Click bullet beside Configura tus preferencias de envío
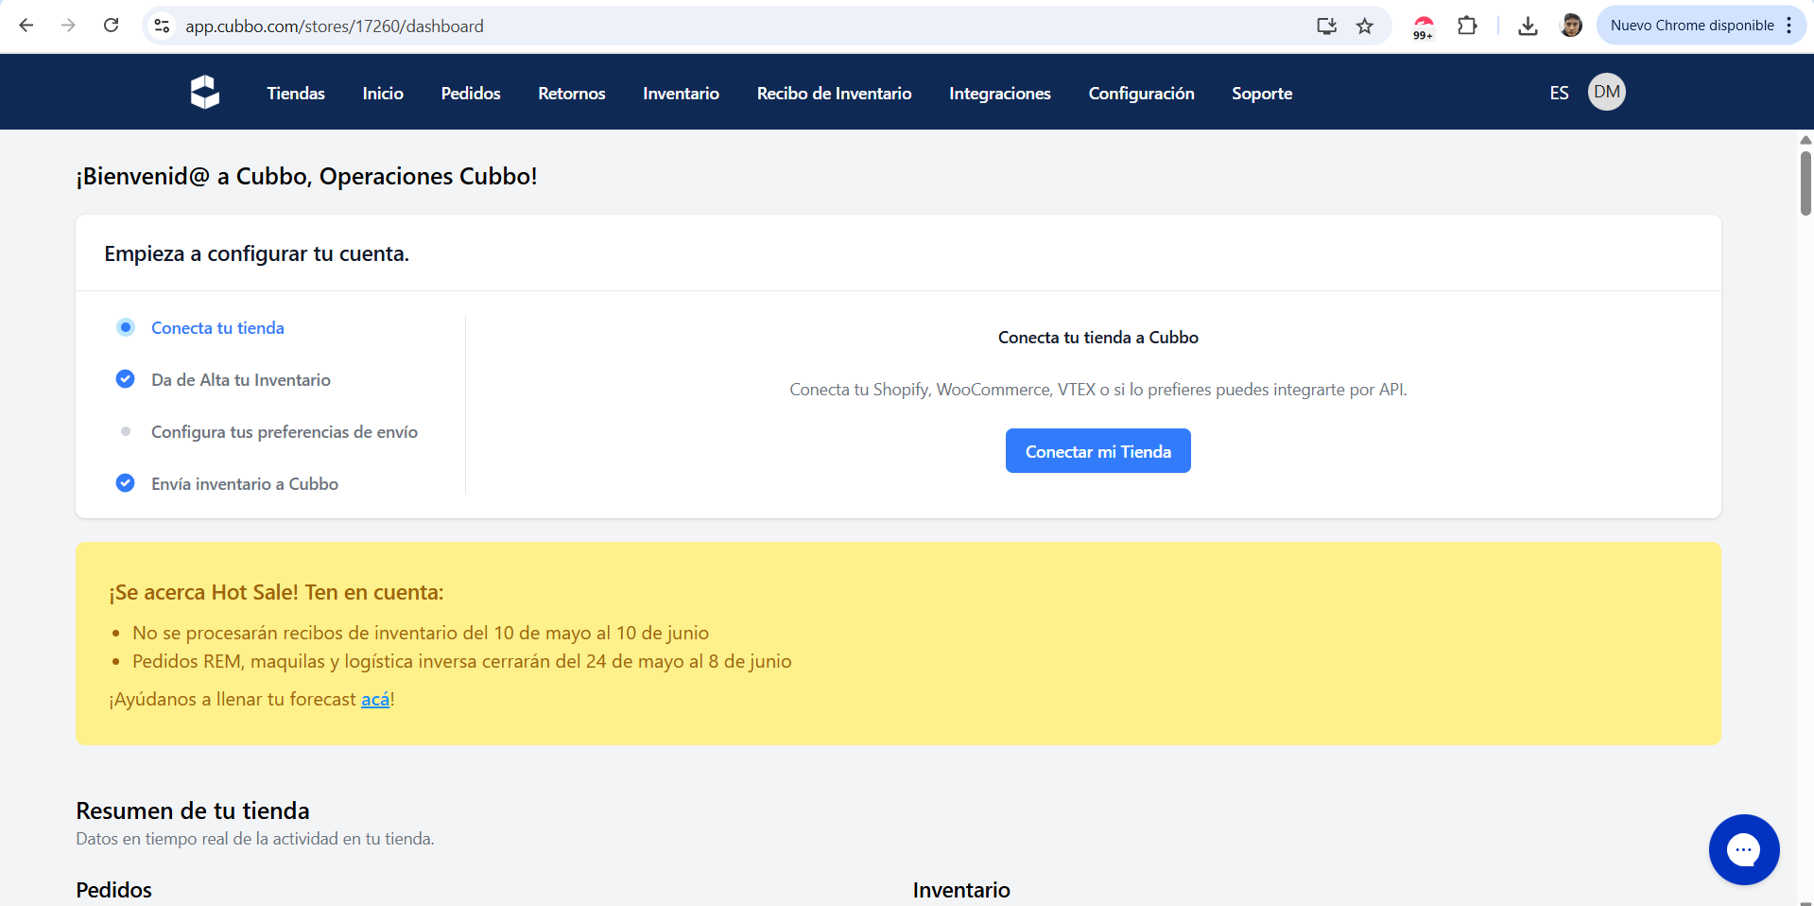This screenshot has width=1814, height=906. pyautogui.click(x=126, y=431)
